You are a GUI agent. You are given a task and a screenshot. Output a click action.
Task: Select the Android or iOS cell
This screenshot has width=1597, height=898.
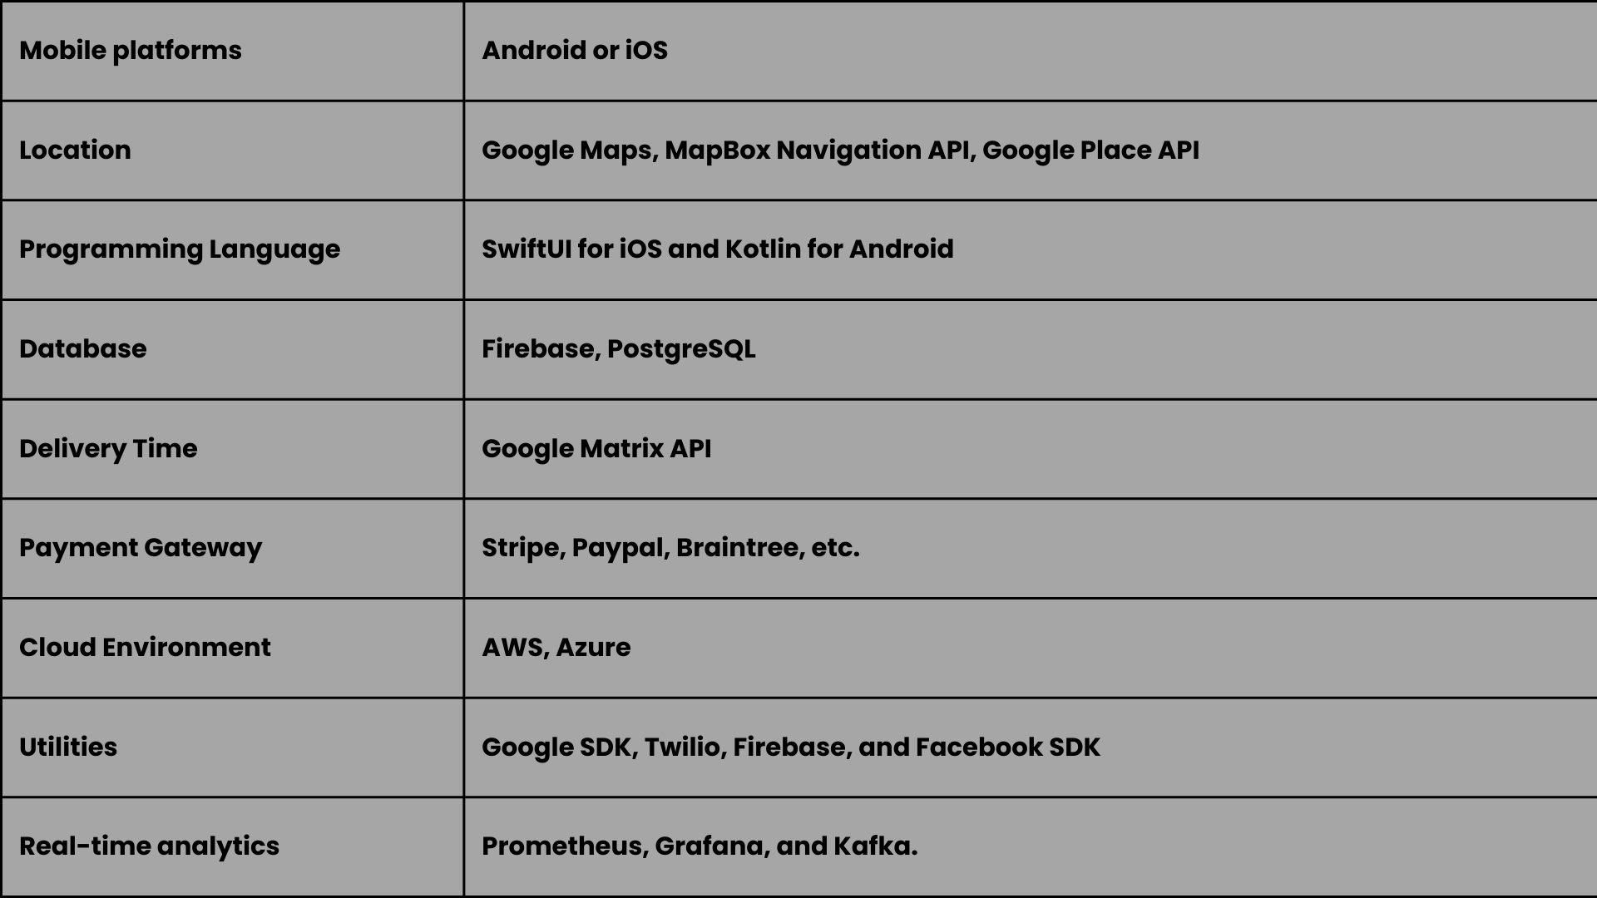[1029, 49]
